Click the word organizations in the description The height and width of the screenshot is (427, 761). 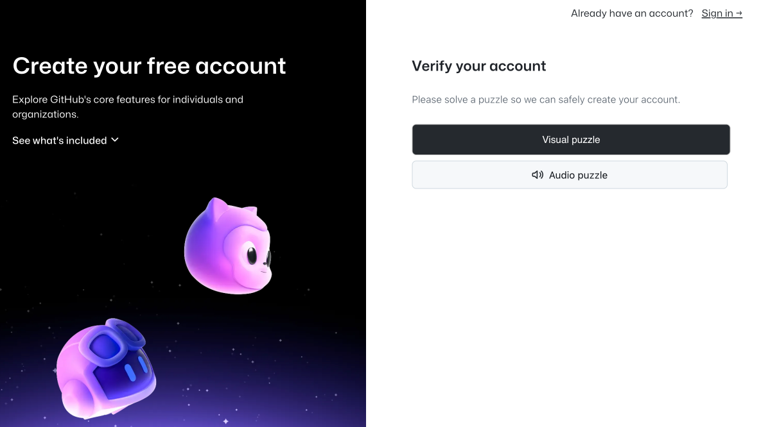tap(44, 115)
